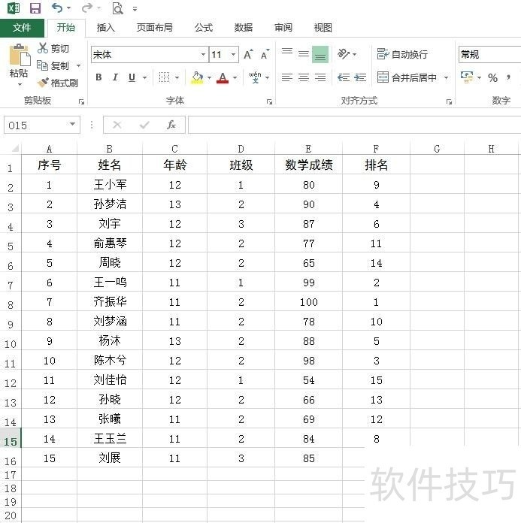Apply percent style (%)
The image size is (521, 523).
point(492,77)
